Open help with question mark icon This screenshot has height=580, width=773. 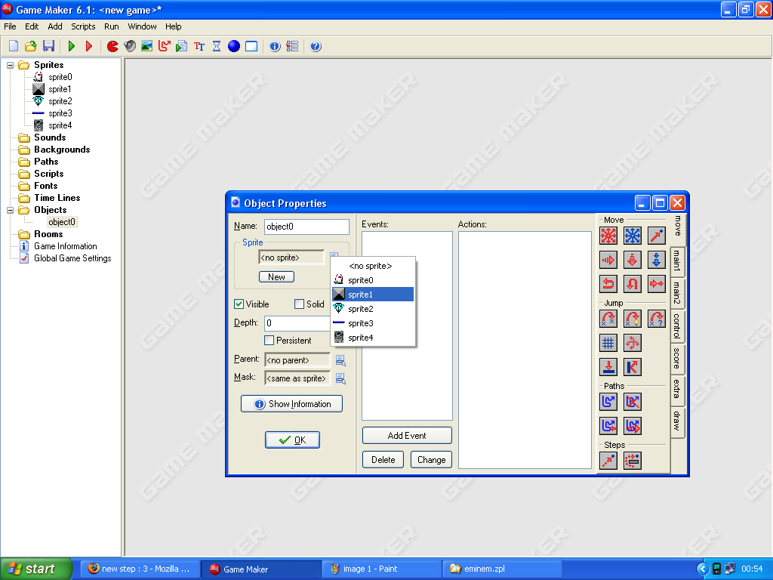click(x=316, y=46)
